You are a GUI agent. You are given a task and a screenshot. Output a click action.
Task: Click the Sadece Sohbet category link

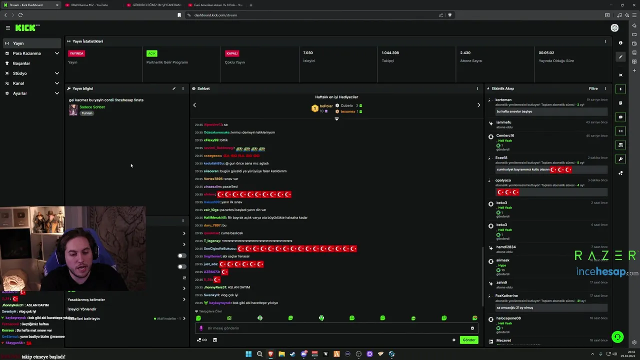pyautogui.click(x=92, y=107)
